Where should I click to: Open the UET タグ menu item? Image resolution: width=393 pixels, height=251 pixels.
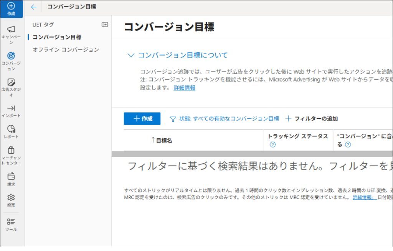point(43,25)
